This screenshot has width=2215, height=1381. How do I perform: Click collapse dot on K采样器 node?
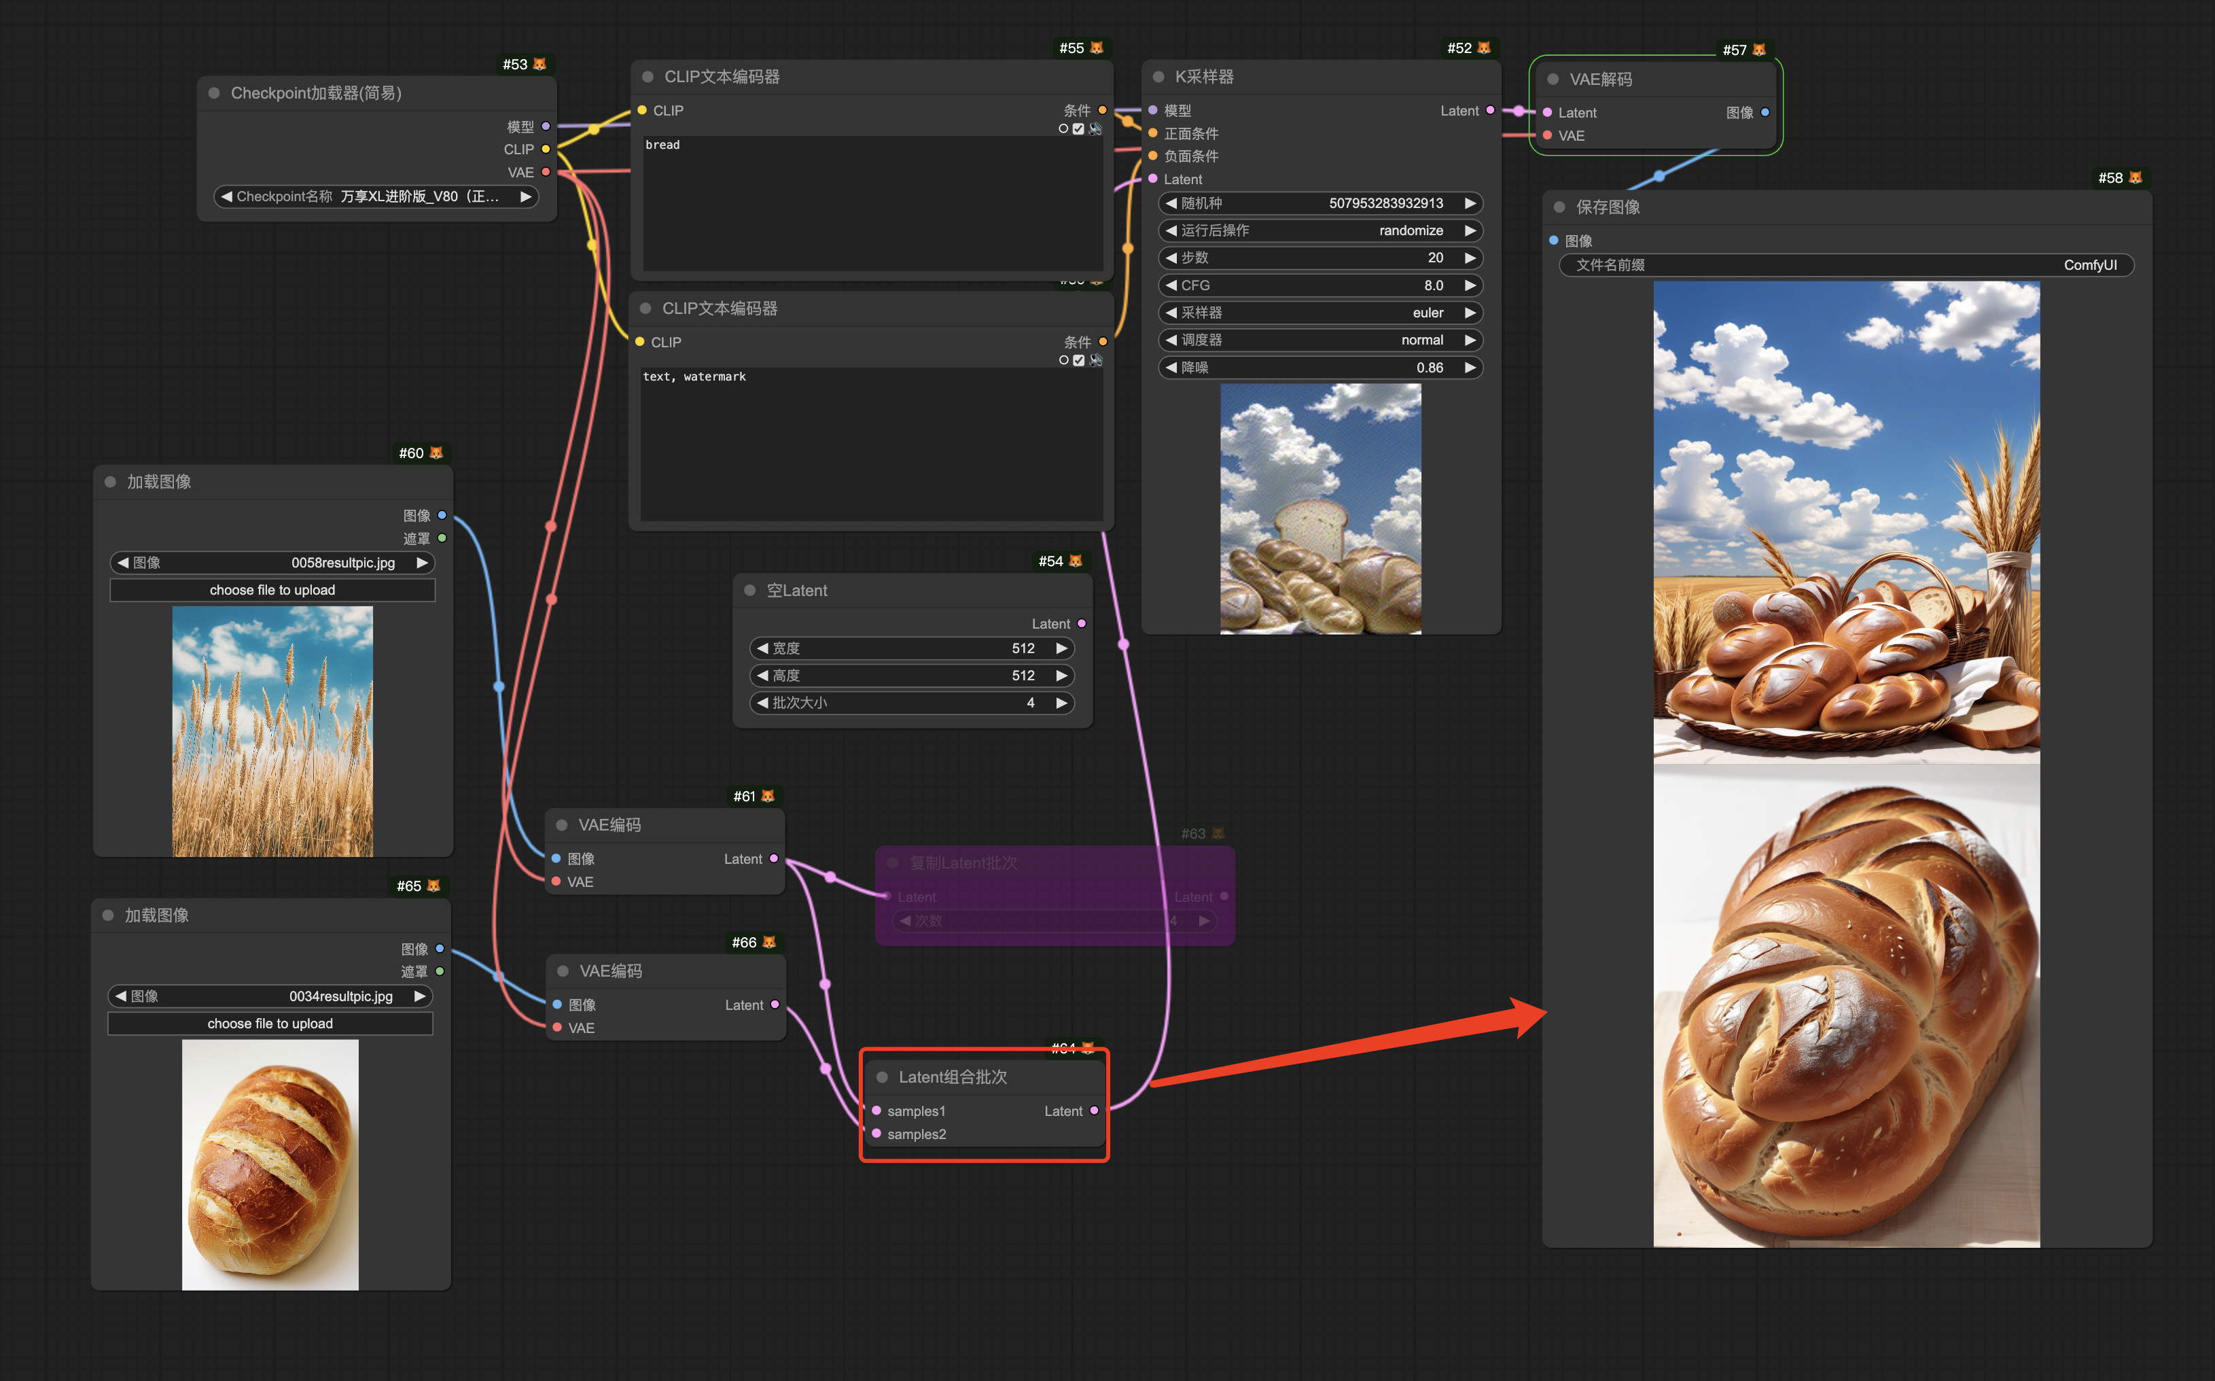[1158, 77]
